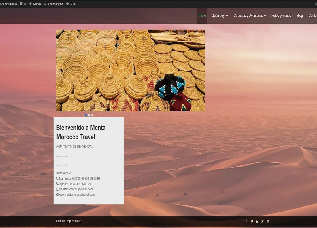Screen dimensions: 317x228
Task: Open the Quén soy menu item
Action: click(x=218, y=16)
